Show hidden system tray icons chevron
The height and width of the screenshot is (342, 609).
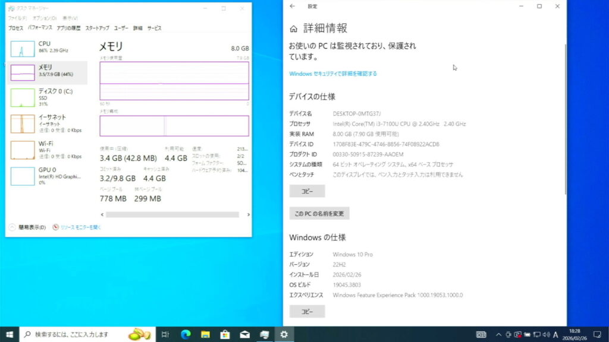pyautogui.click(x=498, y=334)
